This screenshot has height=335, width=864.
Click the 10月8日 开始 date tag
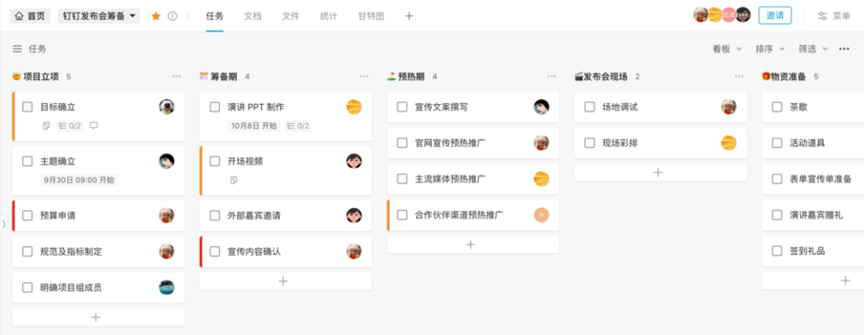point(254,126)
